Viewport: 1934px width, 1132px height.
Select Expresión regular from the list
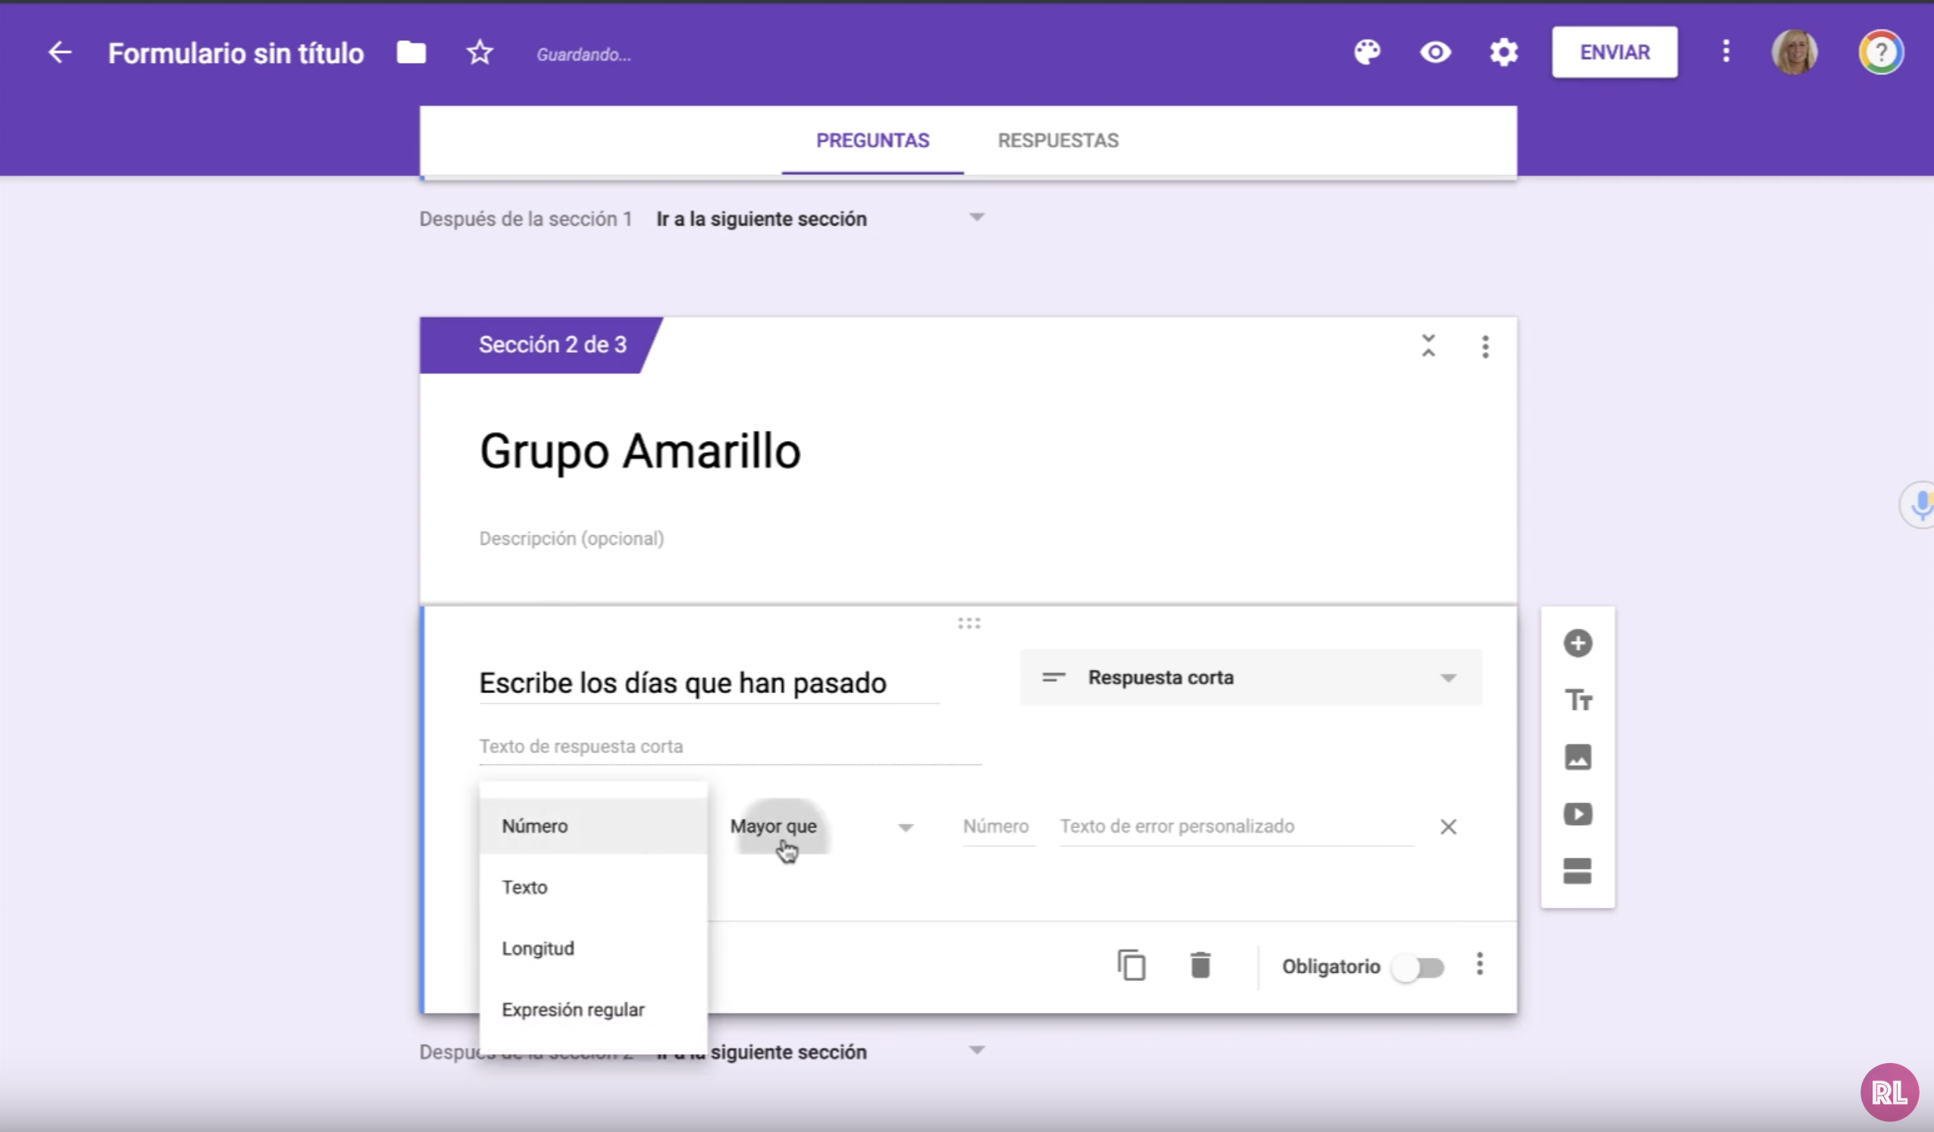click(573, 1009)
